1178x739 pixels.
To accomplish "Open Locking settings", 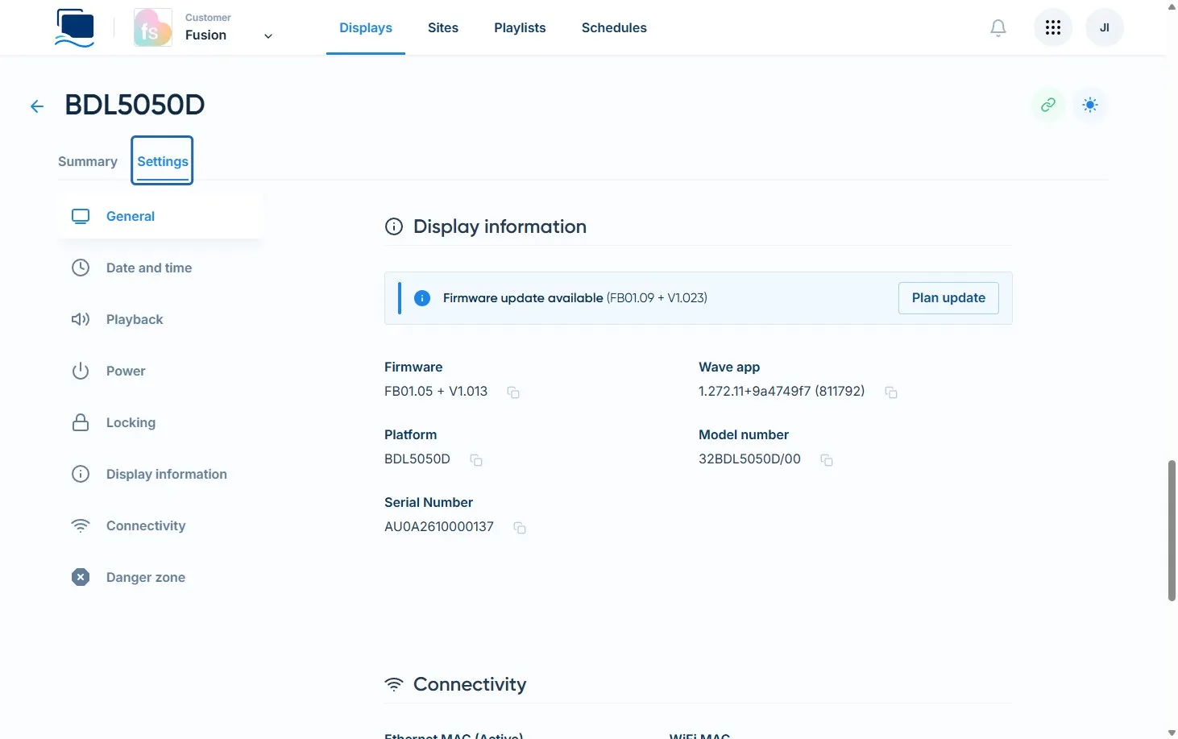I will click(161, 422).
